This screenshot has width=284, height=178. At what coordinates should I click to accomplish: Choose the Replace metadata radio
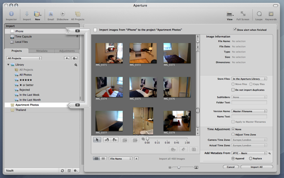tap(250, 158)
